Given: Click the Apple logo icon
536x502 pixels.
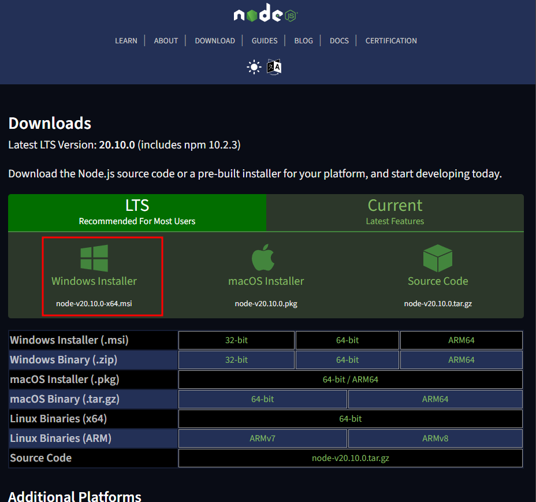Looking at the screenshot, I should [x=263, y=258].
